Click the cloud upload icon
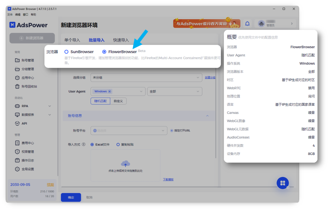329x210 pixels. point(126,164)
